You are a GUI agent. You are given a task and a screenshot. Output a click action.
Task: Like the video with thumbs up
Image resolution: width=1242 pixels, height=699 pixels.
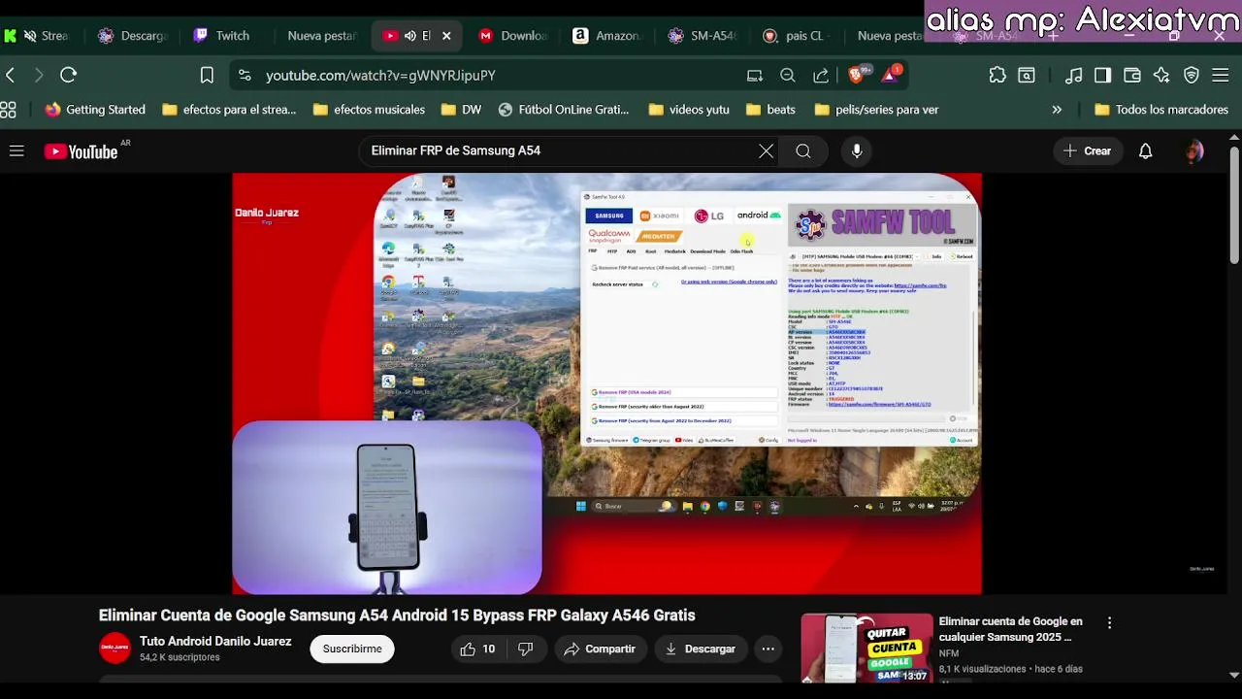click(x=477, y=649)
